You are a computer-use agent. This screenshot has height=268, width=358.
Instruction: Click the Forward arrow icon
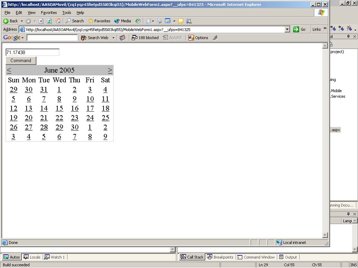point(28,21)
